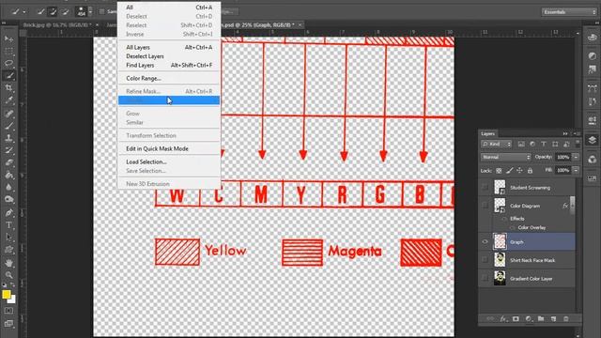This screenshot has width=601, height=338.
Task: Toggle lock transparent pixels
Action: 499,171
